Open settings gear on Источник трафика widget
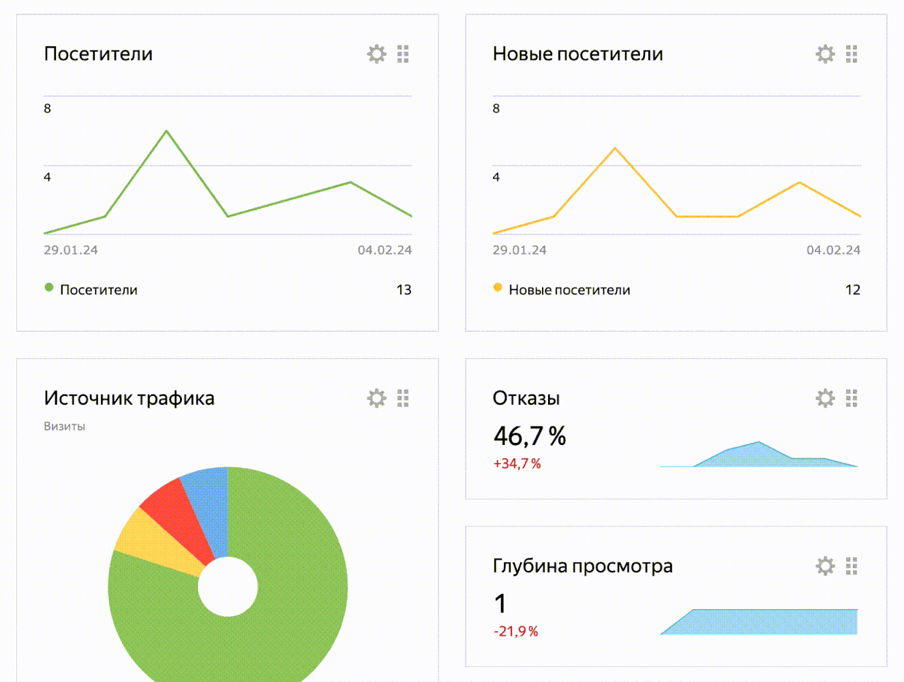Screen dimensions: 904x682 pos(376,398)
